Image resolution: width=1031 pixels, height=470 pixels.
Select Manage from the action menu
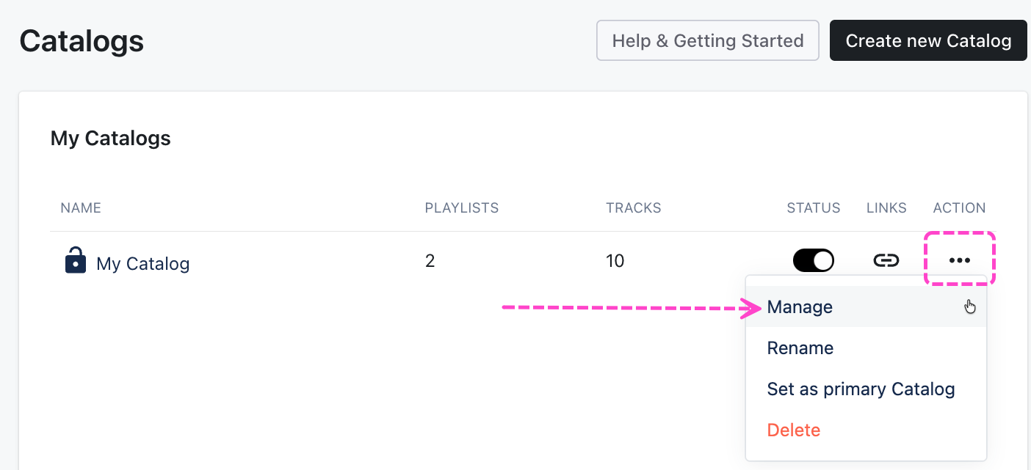(x=800, y=307)
